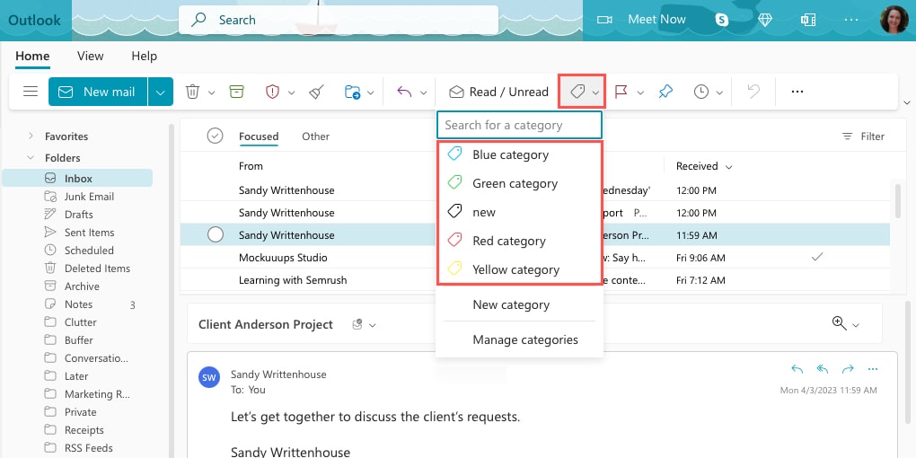Open the Reply options dropdown arrow

point(424,92)
